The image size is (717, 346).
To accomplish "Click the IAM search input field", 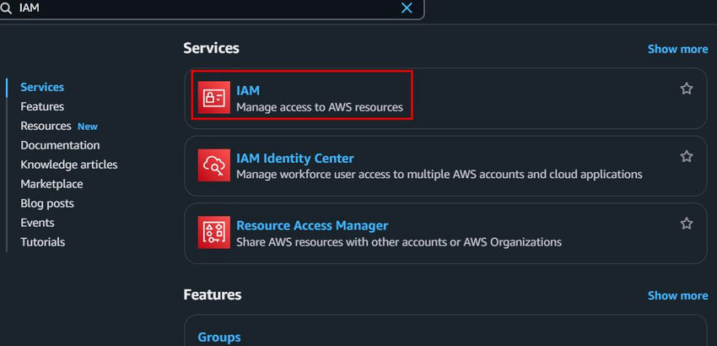I will (202, 8).
